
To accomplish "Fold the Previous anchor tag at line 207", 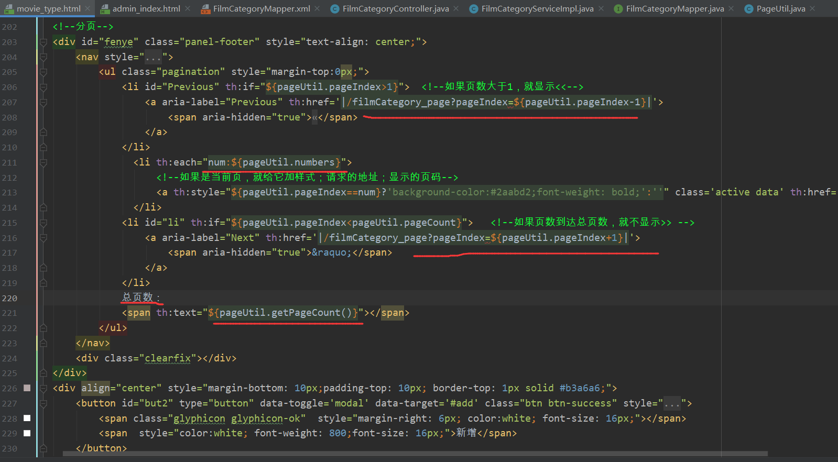I will click(x=43, y=102).
